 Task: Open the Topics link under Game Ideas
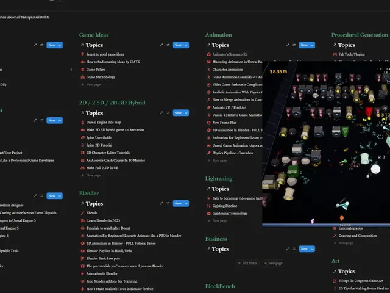tap(92, 45)
